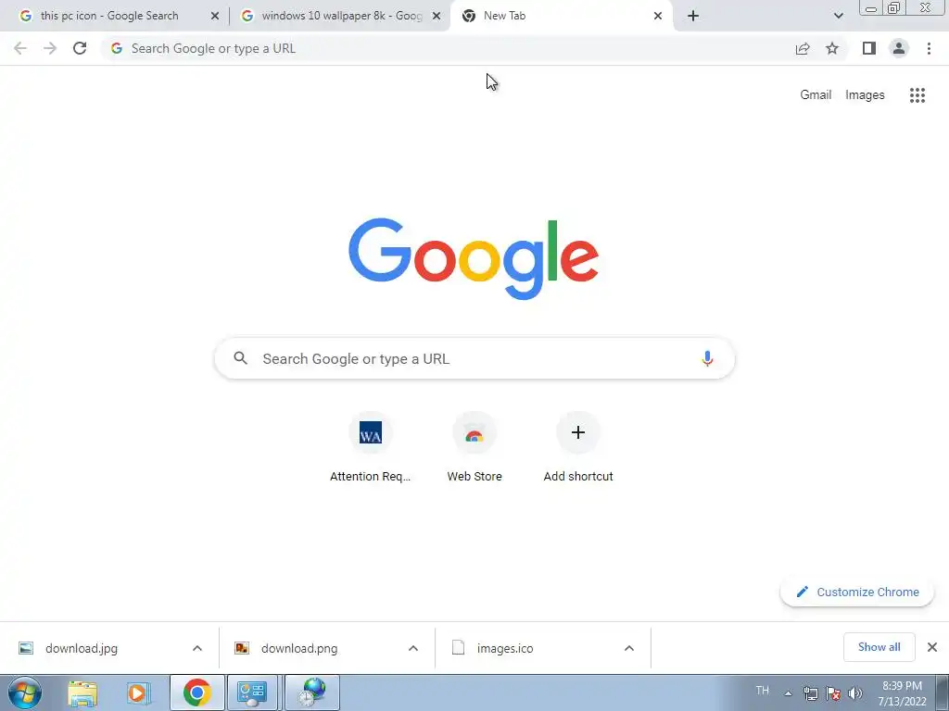The width and height of the screenshot is (949, 711).
Task: Open the Chrome side panel
Action: click(869, 48)
